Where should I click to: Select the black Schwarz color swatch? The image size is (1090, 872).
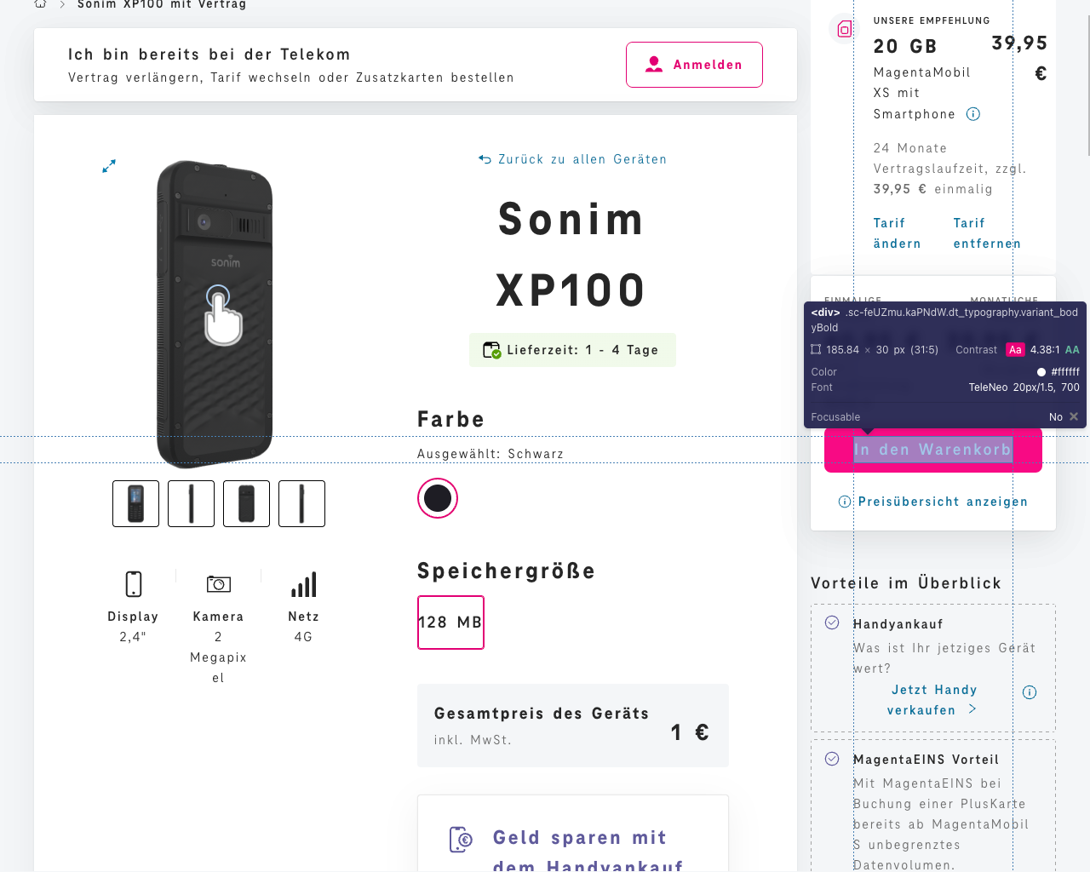[437, 498]
